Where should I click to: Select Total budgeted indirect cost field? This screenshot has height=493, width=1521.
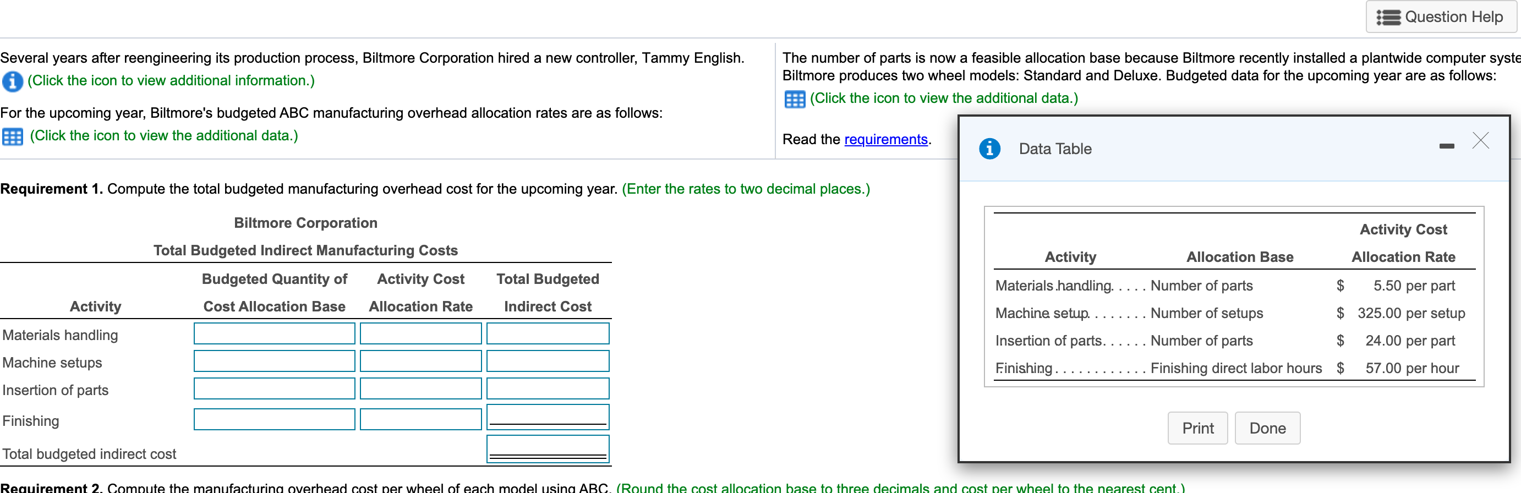548,449
